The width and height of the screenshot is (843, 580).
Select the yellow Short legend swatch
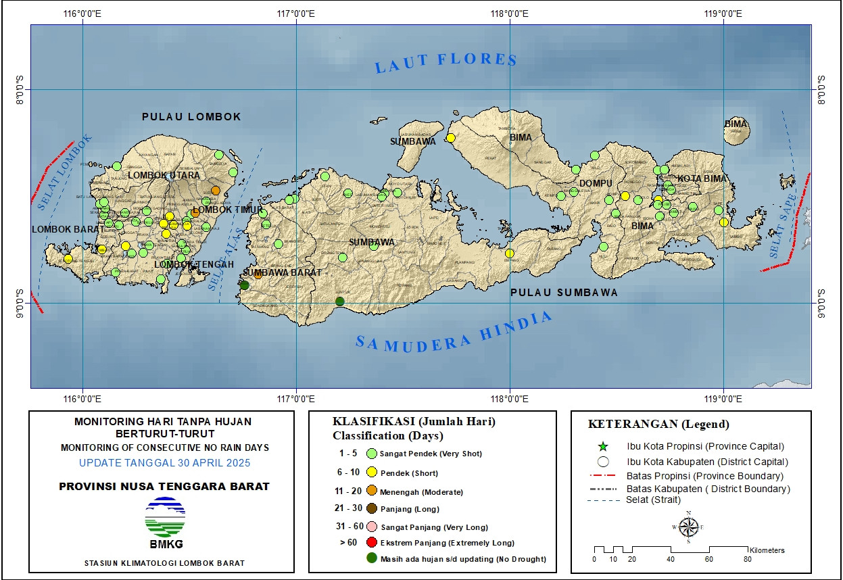tap(371, 473)
